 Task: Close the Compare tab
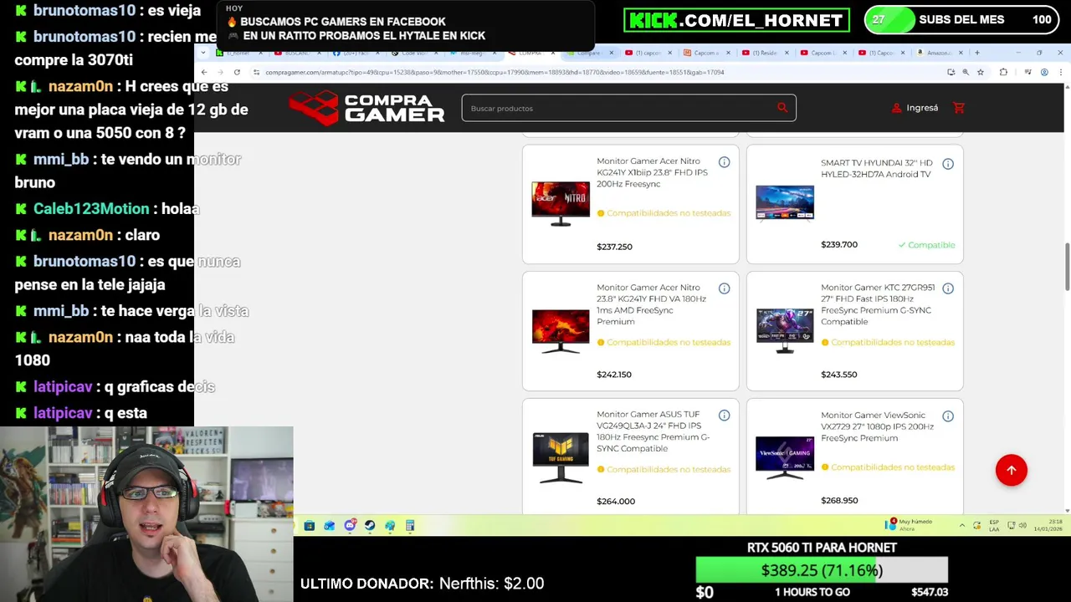611,53
